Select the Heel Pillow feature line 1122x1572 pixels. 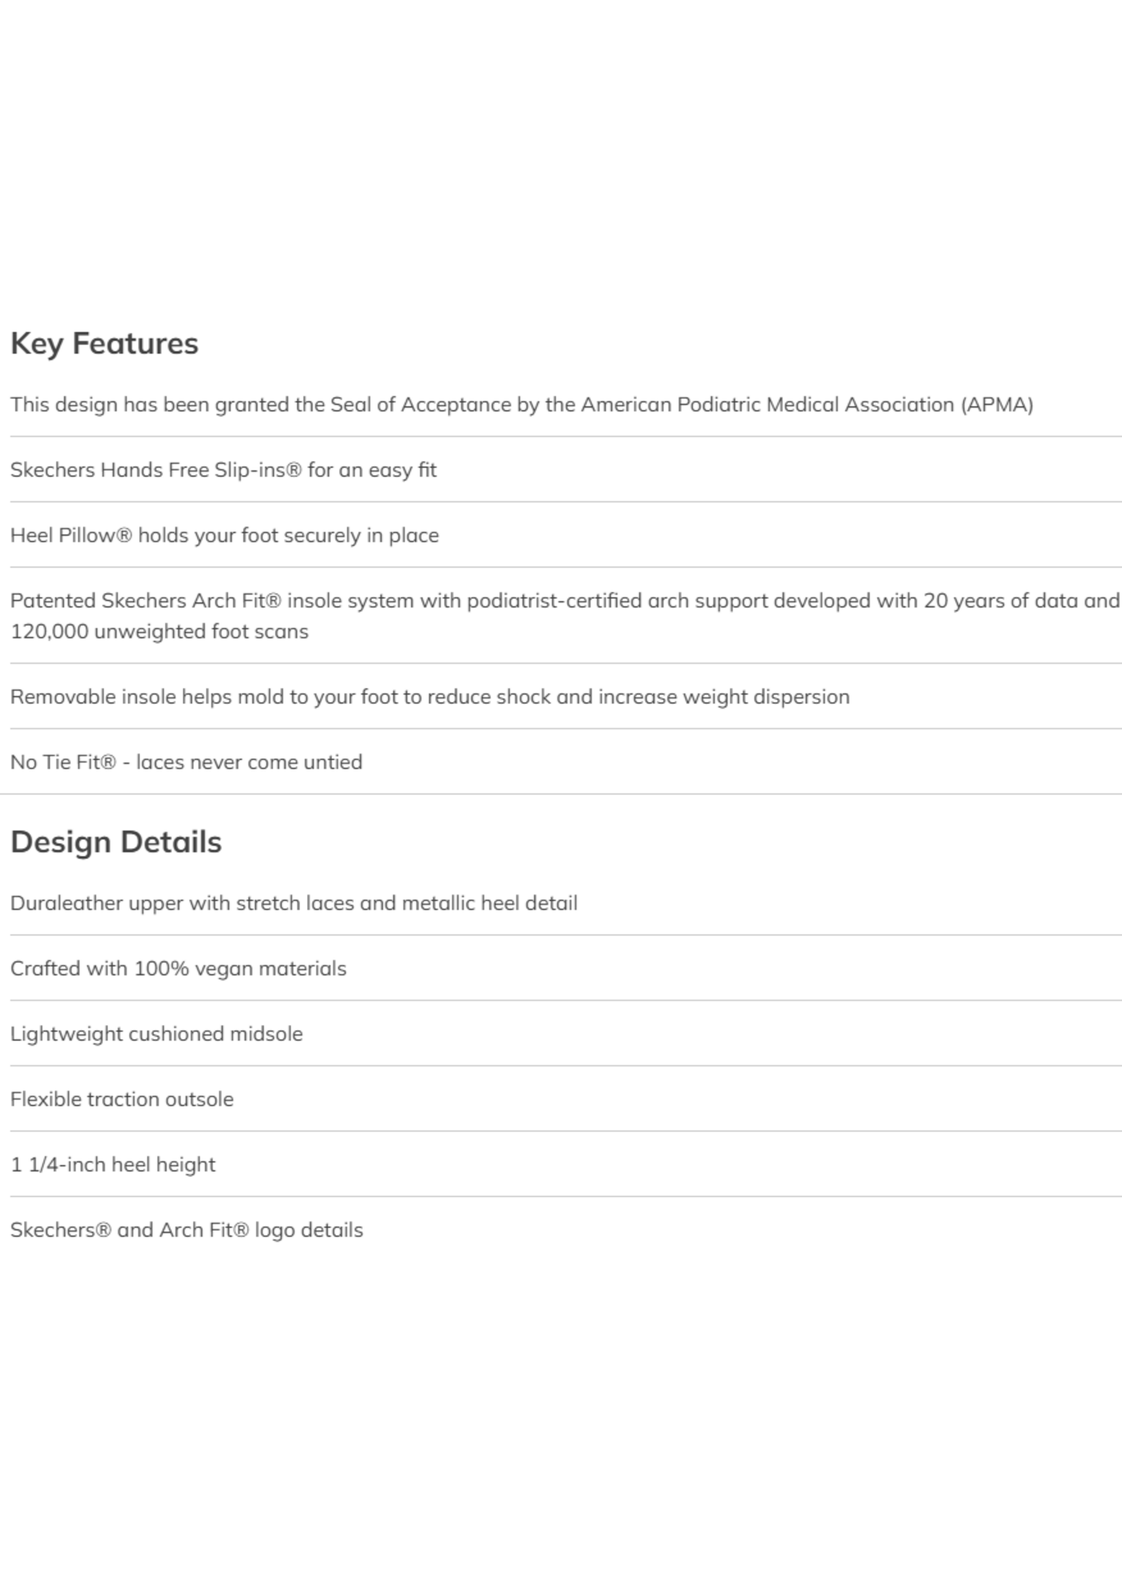tap(225, 535)
